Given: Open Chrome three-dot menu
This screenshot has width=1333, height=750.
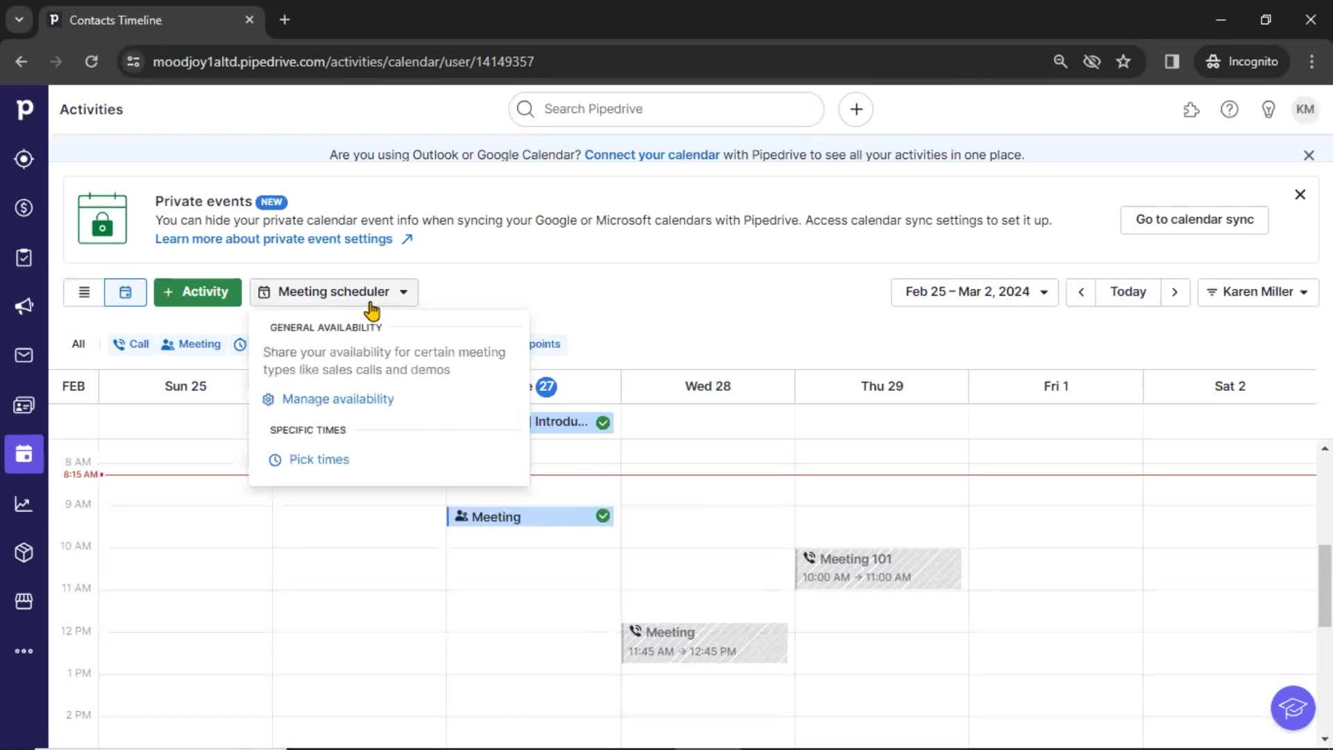Looking at the screenshot, I should tap(1311, 62).
